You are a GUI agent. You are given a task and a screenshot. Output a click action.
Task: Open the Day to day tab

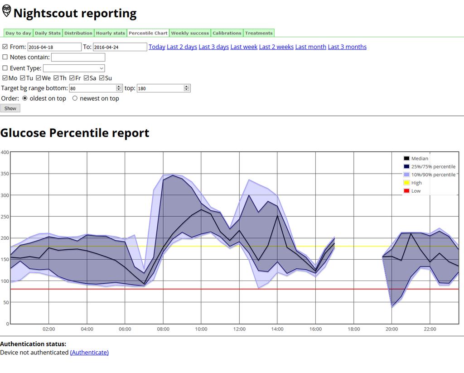click(18, 33)
